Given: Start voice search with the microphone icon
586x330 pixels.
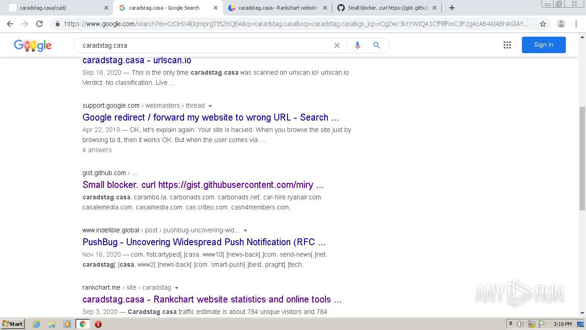Looking at the screenshot, I should click(358, 45).
